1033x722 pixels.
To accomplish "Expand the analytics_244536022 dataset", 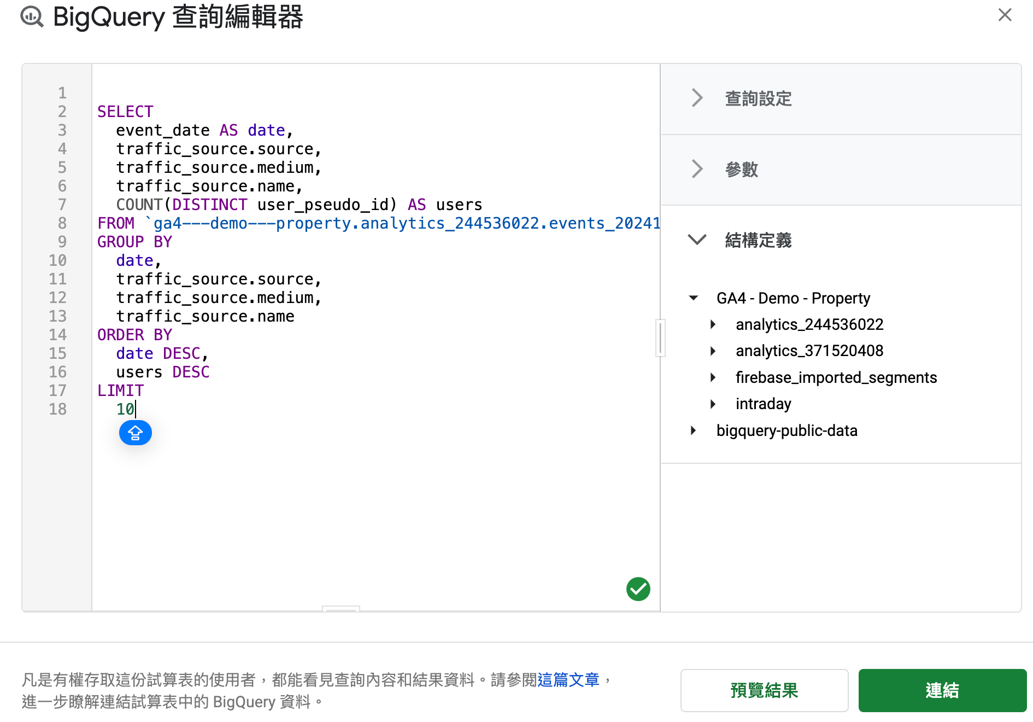I will pos(713,324).
